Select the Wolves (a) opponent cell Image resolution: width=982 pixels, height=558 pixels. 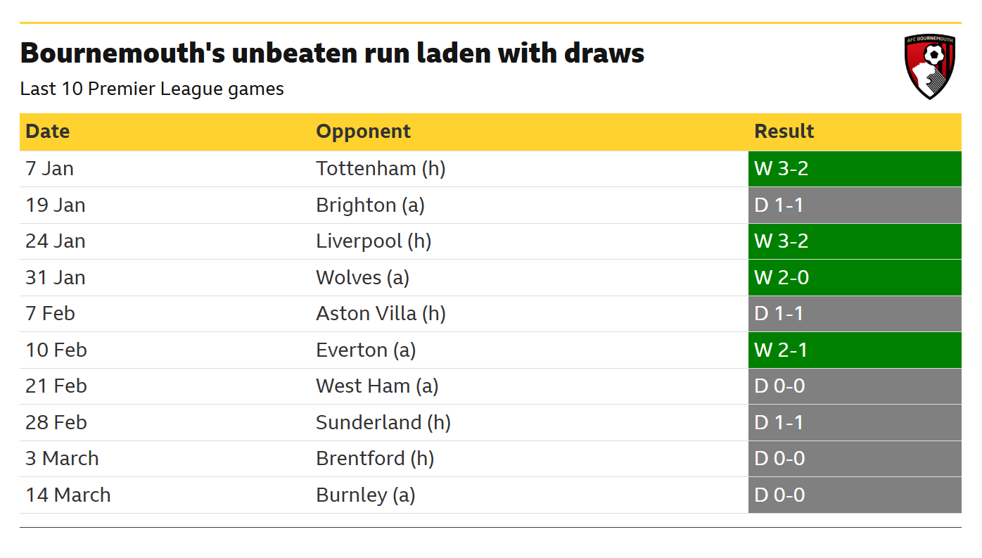point(362,277)
